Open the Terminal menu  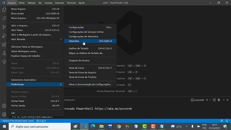click(x=71, y=3)
